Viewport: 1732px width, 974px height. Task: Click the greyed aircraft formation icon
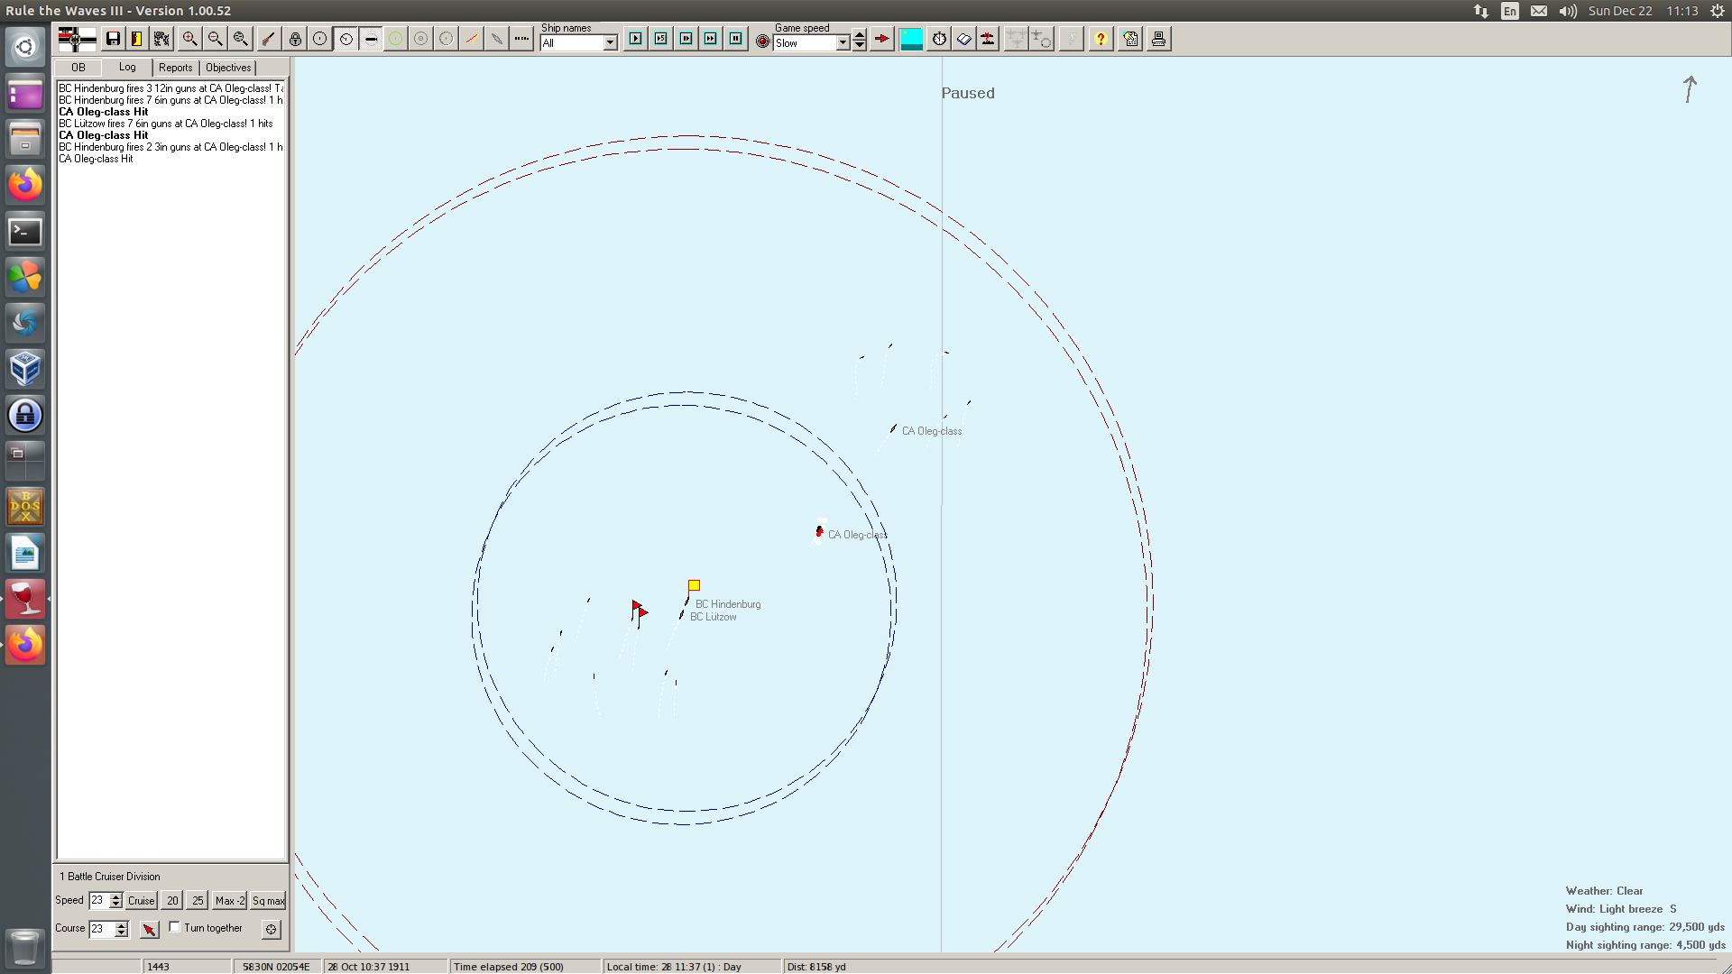tap(1017, 39)
